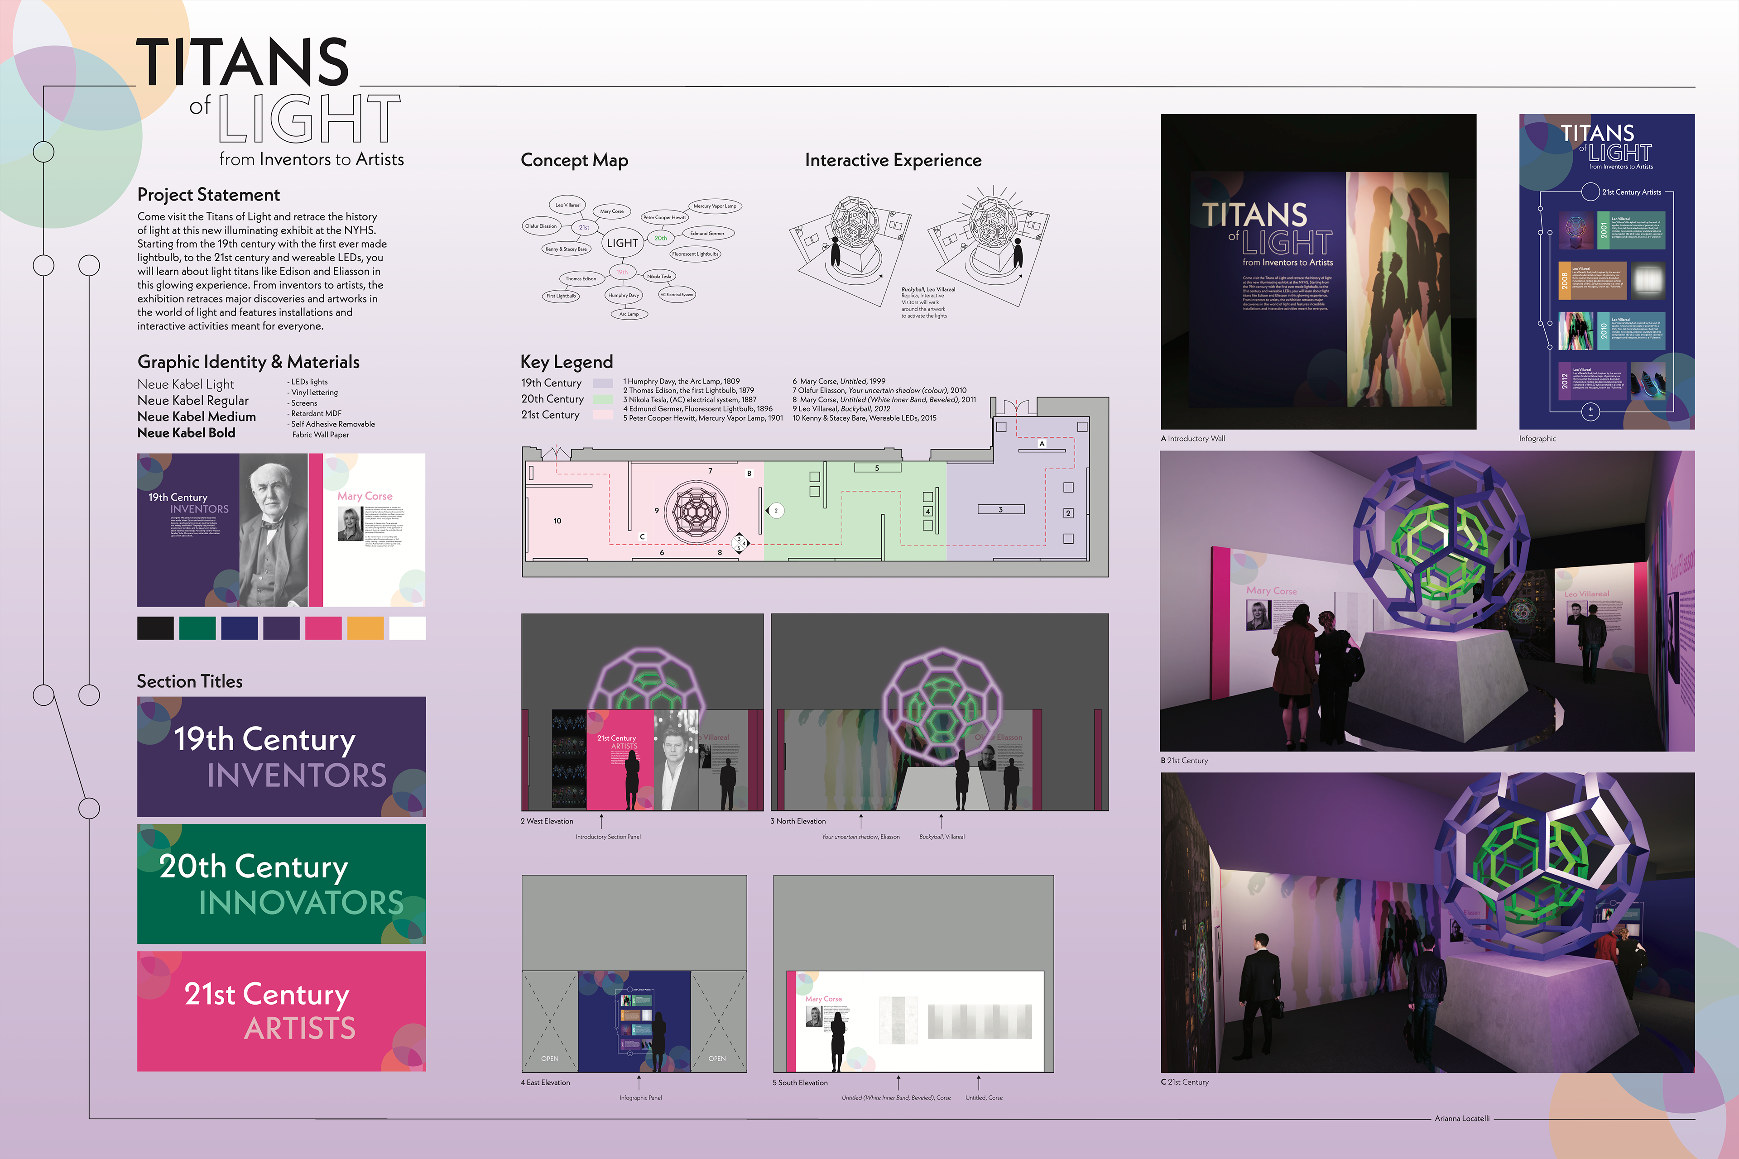Click the 19th Century lilac legend swatch
Image resolution: width=1739 pixels, height=1159 pixels.
603,383
